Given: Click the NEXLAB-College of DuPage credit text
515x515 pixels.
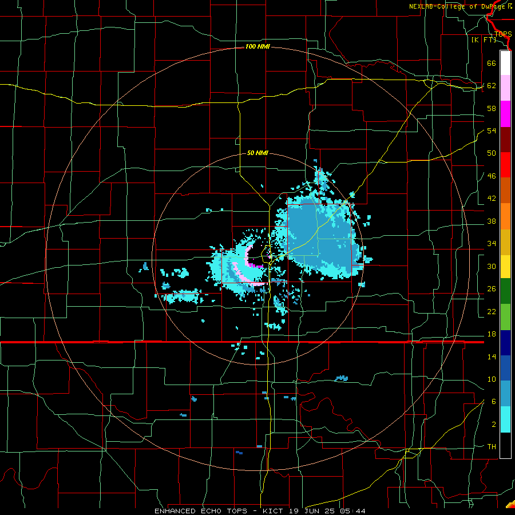Looking at the screenshot, I should coord(460,6).
